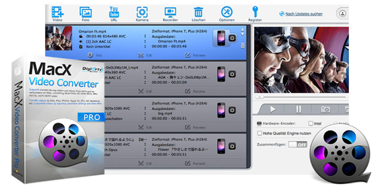Open settings gear for Omarion Ft.mp4
The image size is (379, 195).
tap(232, 38)
